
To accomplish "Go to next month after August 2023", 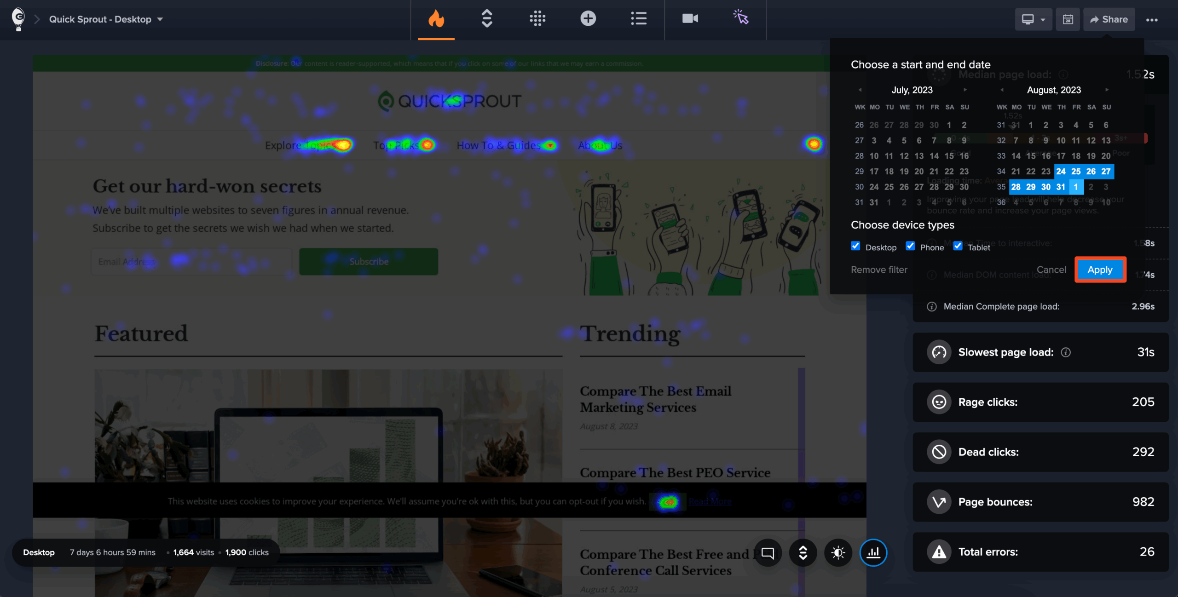I will click(x=1107, y=90).
